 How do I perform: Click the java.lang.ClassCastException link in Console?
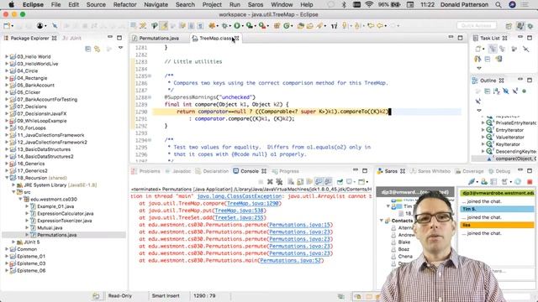239,196
